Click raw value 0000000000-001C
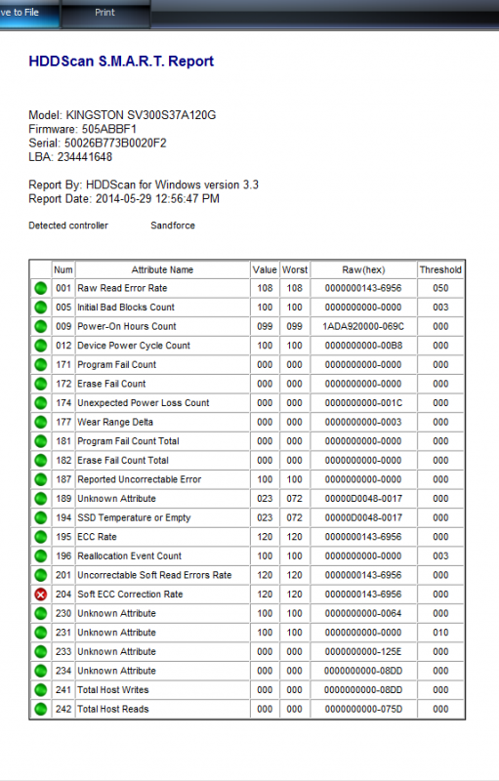Viewport: 499px width, 781px height. click(363, 403)
